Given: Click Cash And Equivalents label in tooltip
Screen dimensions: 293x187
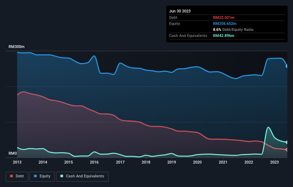Looking at the screenshot, I should [x=188, y=36].
